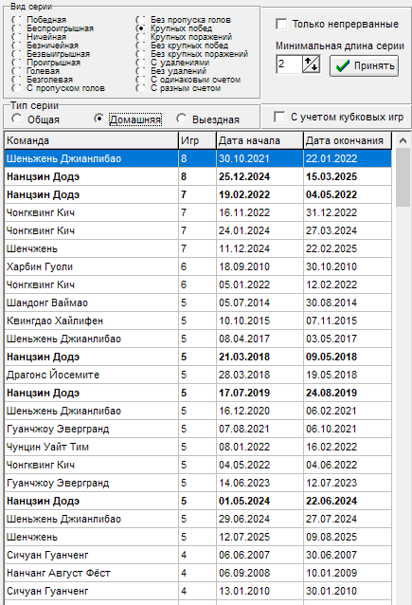Select the Чунцин Уайт Тим row
This screenshot has height=605, width=412.
(198, 447)
